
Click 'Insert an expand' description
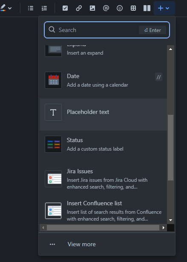85,53
